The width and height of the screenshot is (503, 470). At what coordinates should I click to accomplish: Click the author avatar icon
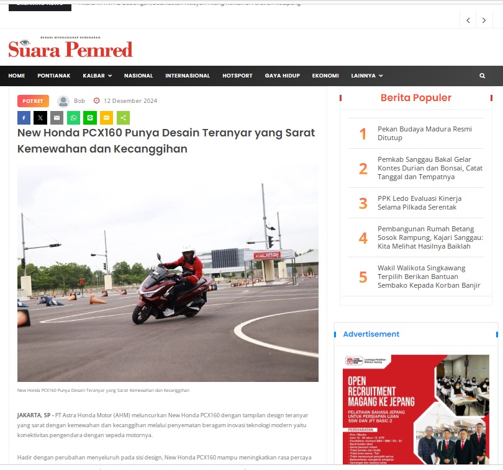click(x=63, y=101)
